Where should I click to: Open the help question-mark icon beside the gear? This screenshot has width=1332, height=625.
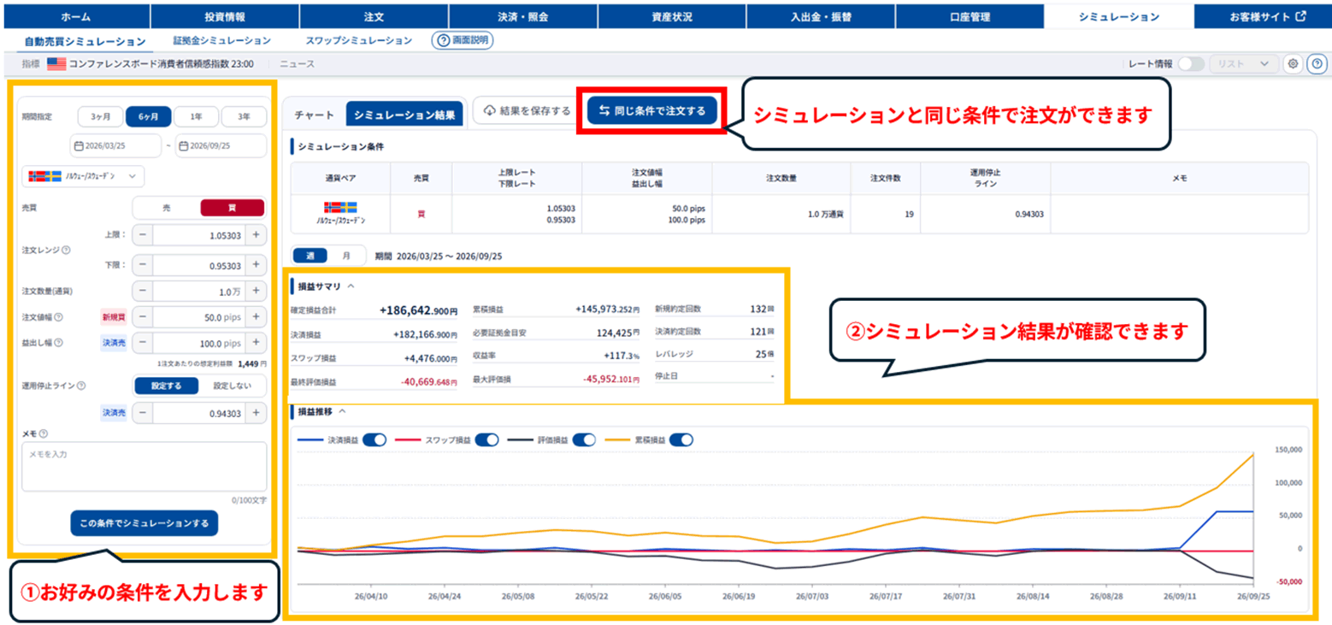click(1317, 63)
